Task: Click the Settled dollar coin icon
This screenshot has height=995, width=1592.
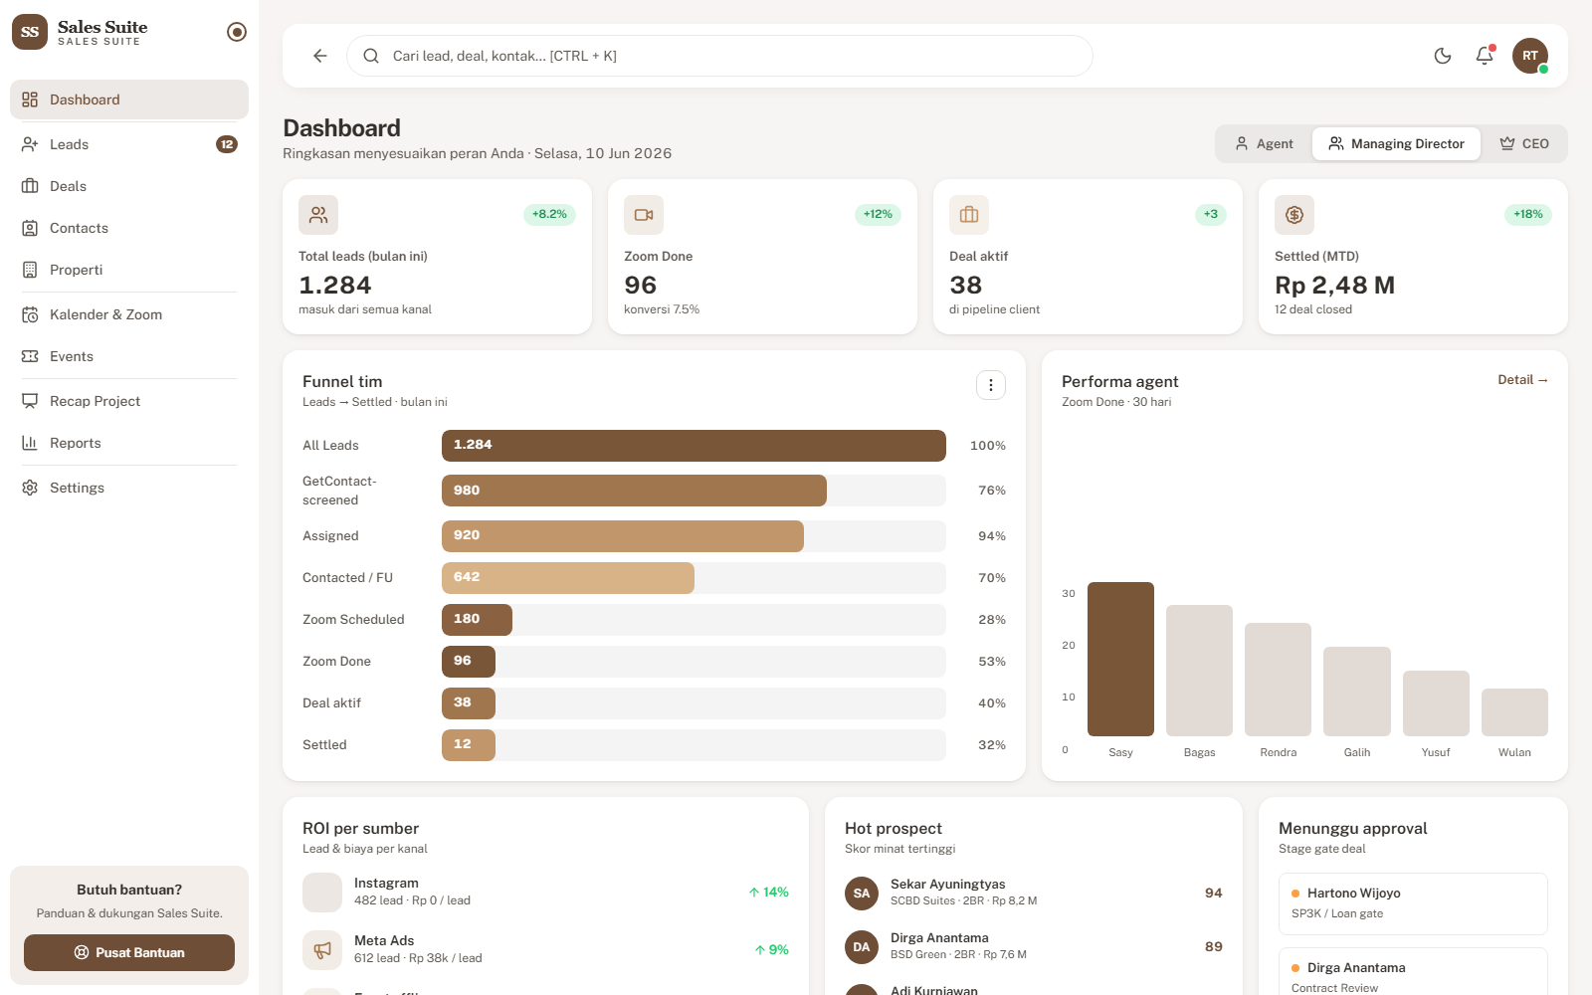Action: [1294, 215]
